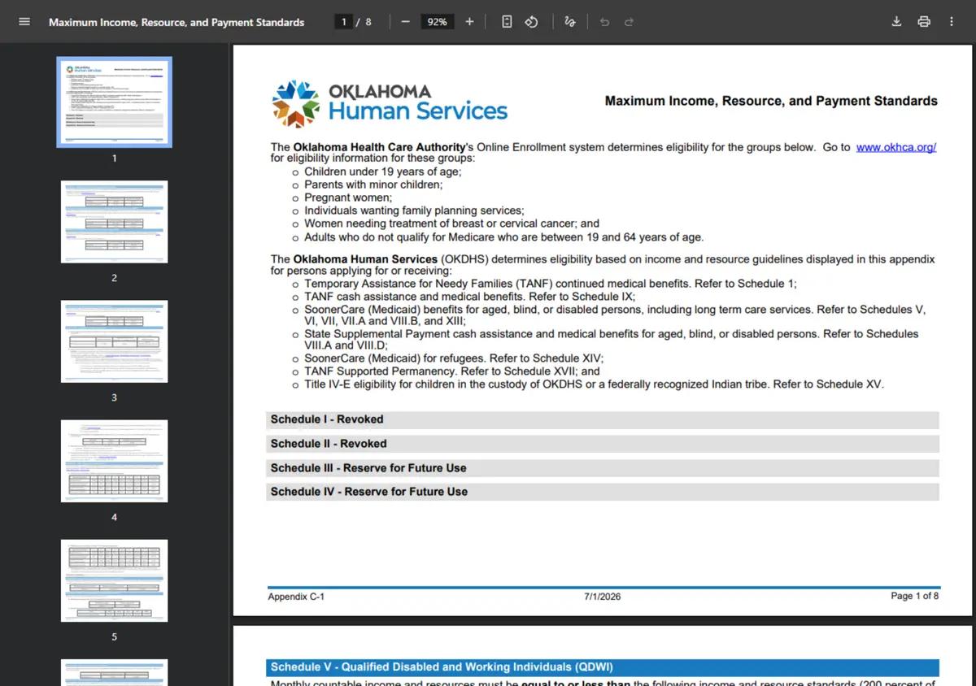Open the More actions menu
The width and height of the screenshot is (976, 686).
point(952,22)
